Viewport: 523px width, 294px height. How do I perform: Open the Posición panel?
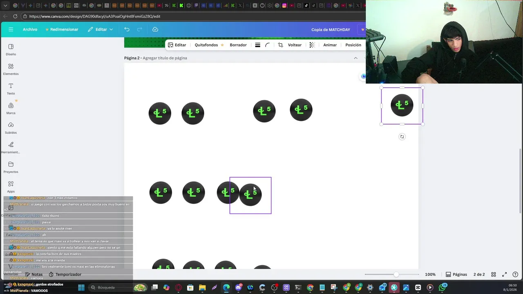point(353,45)
